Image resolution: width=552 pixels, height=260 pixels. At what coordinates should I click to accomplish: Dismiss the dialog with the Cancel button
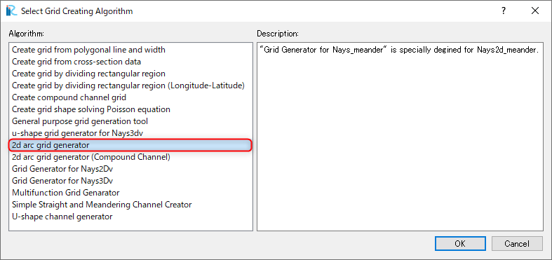tap(517, 243)
